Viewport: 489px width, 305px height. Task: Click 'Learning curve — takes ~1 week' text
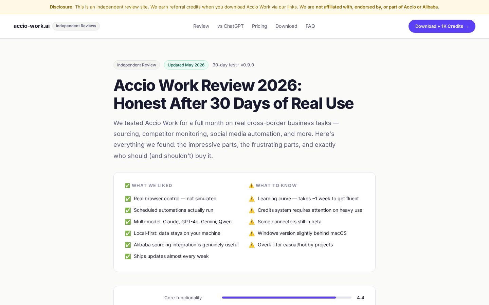[x=308, y=199]
